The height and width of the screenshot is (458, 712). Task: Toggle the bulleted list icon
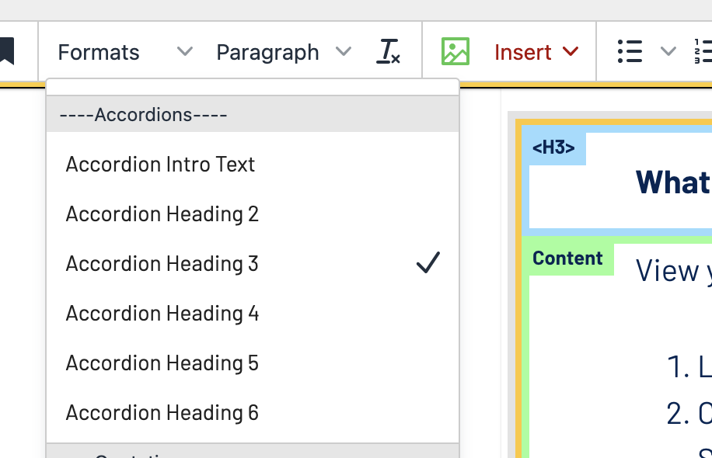pyautogui.click(x=629, y=52)
